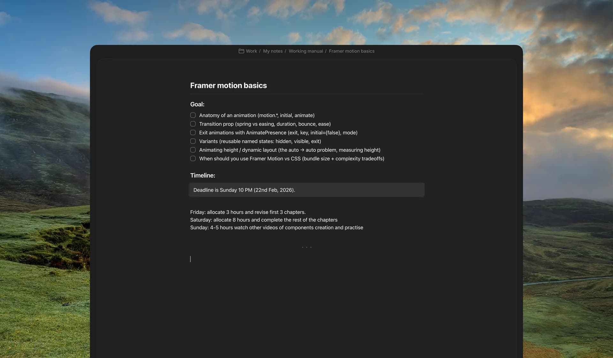The image size is (613, 358).
Task: Tick the Transition prop checkbox
Action: 193,124
